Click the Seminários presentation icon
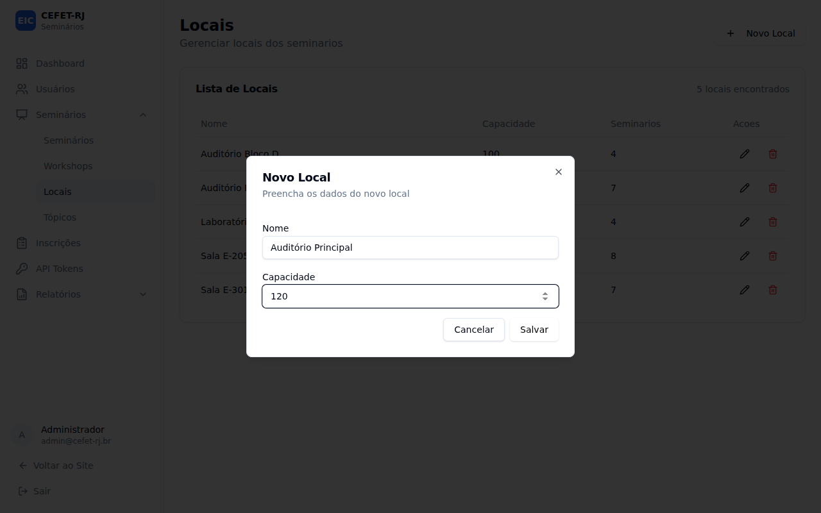This screenshot has height=513, width=821. click(x=22, y=115)
